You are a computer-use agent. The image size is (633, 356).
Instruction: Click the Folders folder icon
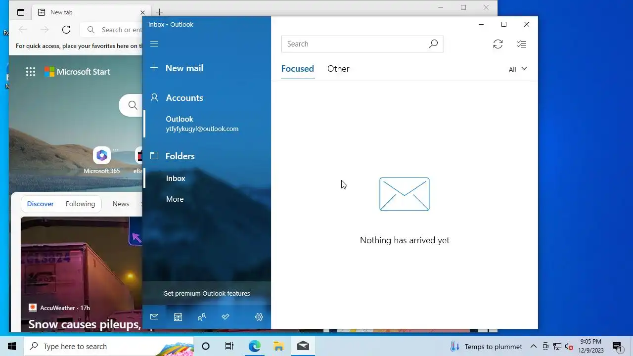pyautogui.click(x=154, y=156)
